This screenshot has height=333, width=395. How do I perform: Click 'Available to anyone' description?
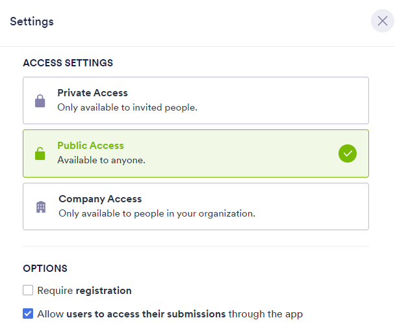(101, 160)
